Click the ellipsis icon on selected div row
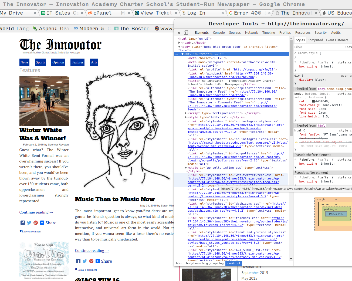Screen dimensions: 352x281 [176, 54]
